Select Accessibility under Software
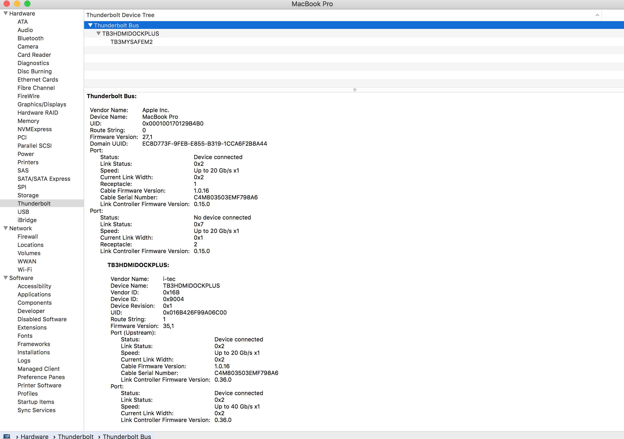 (x=35, y=286)
